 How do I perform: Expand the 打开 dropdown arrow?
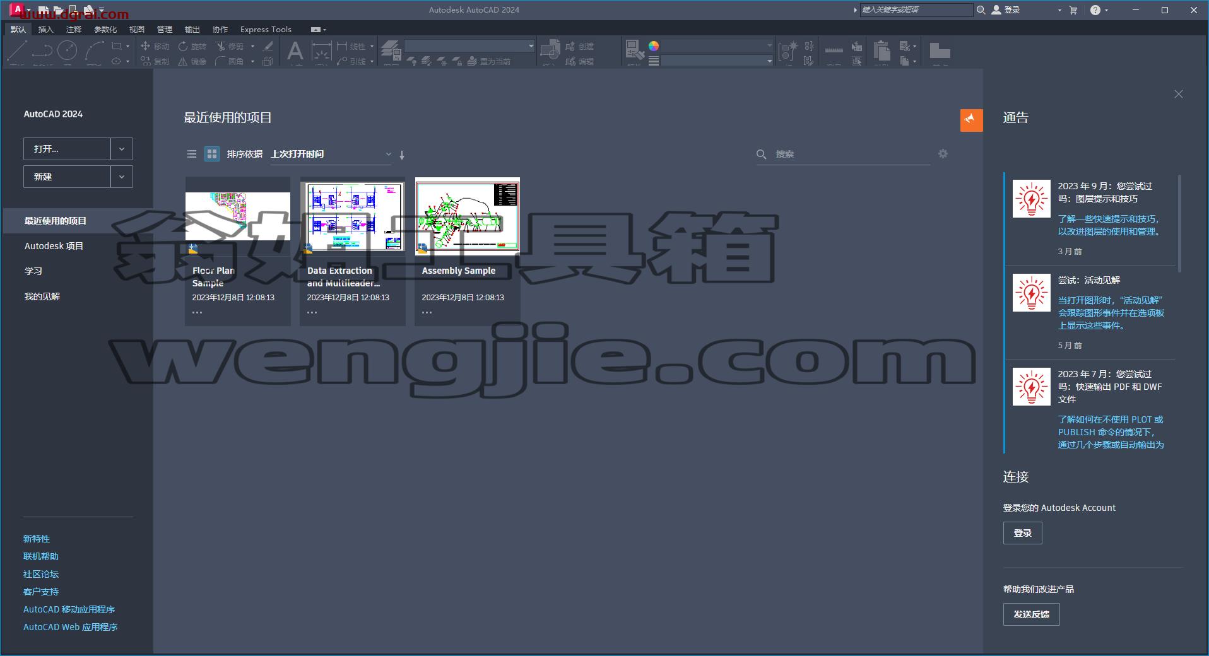click(122, 149)
